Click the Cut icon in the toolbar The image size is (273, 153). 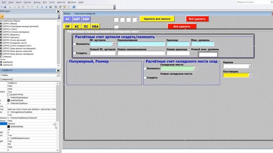10,7
